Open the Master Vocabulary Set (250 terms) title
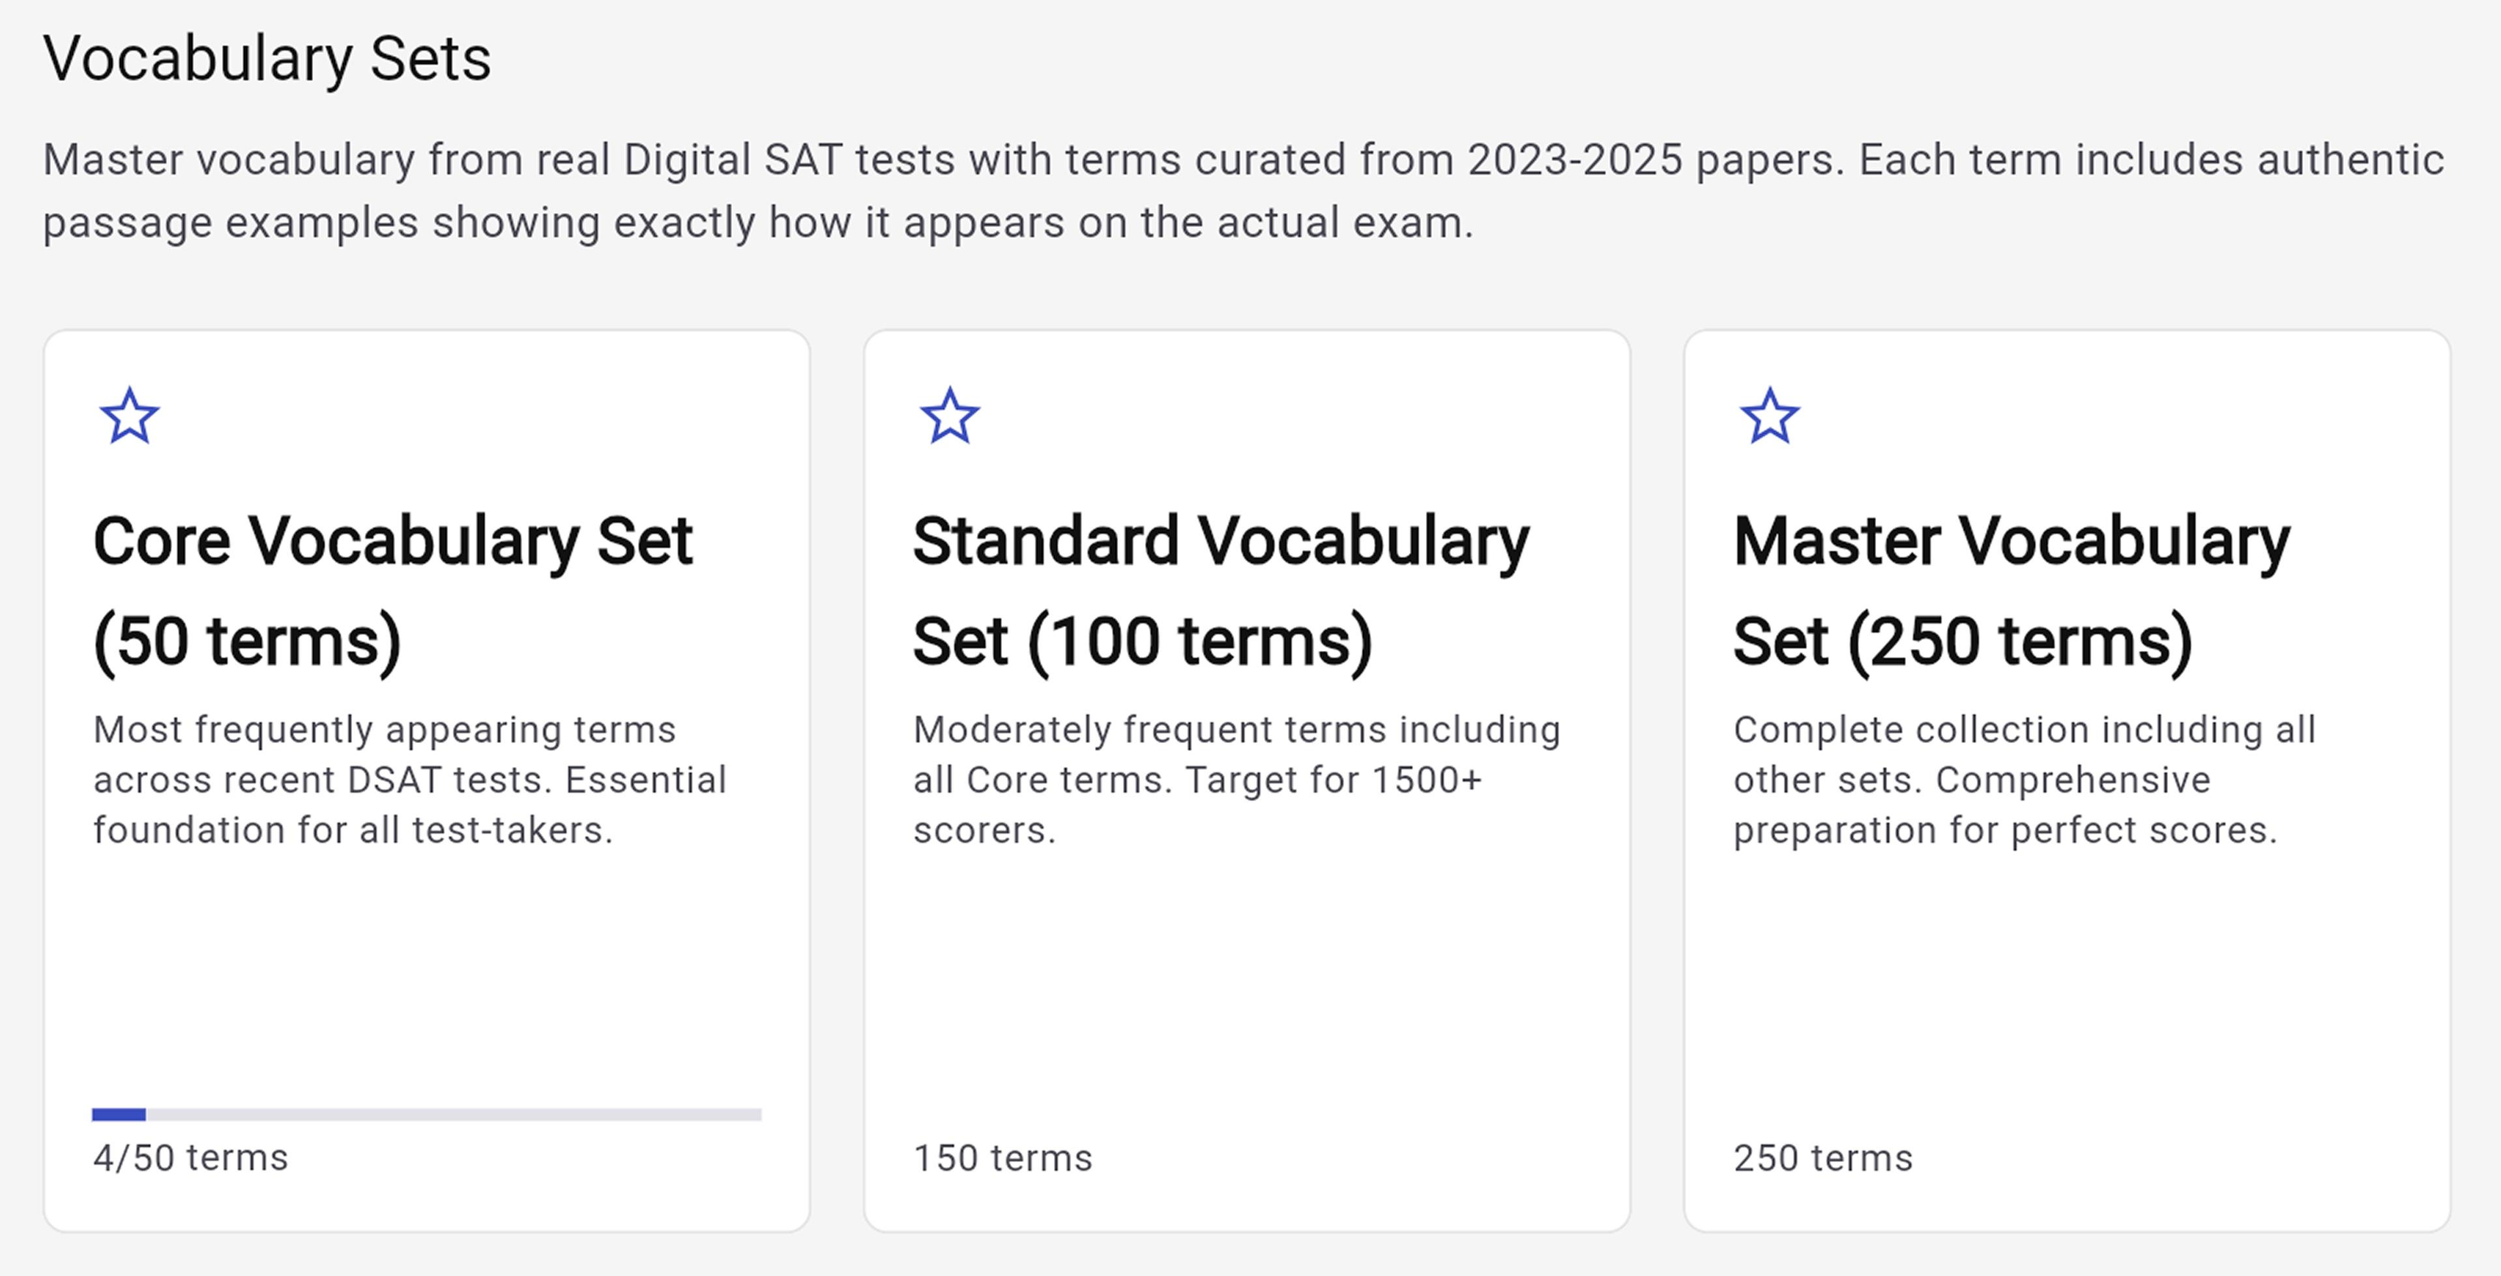 point(2011,590)
